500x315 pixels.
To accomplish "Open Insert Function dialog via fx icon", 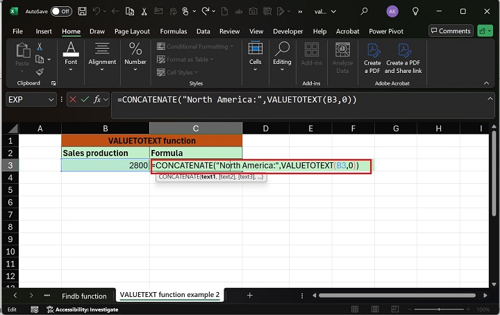I will tap(98, 99).
